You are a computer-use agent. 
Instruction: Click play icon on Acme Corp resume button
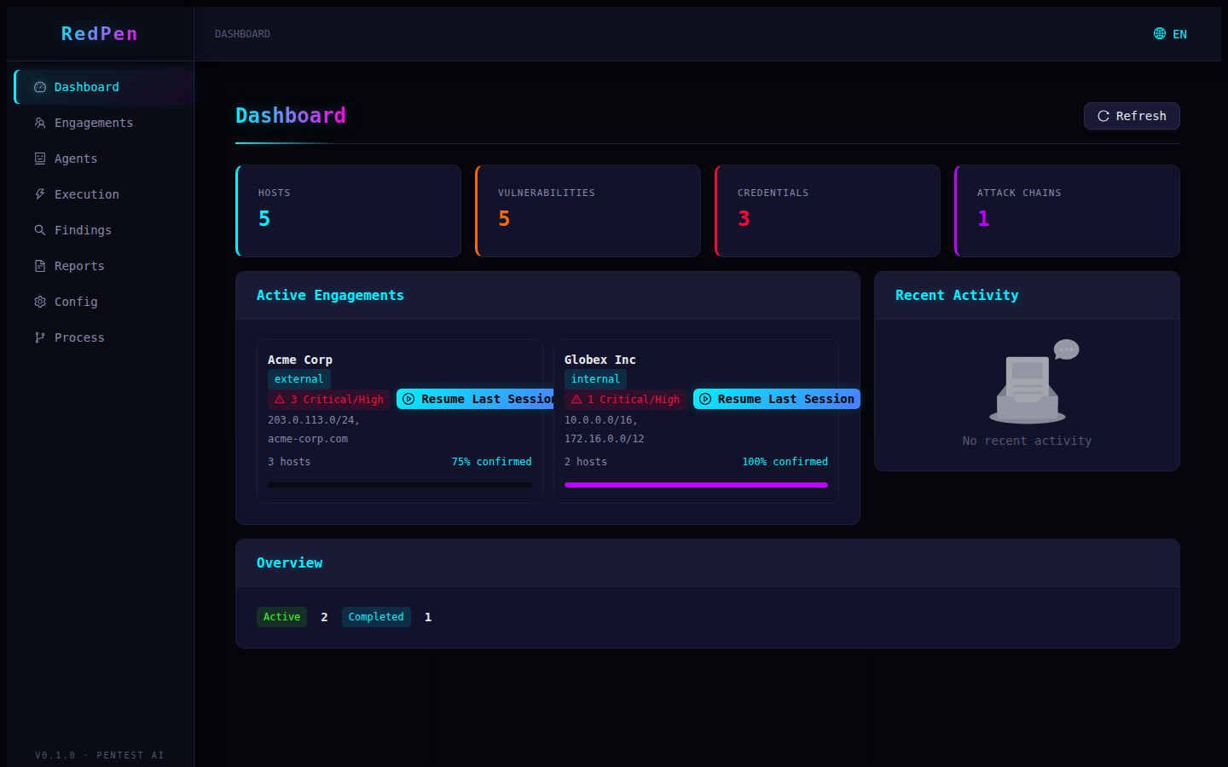408,399
